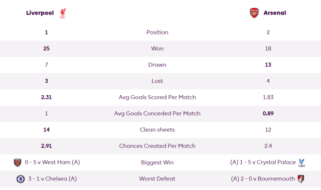Click the Chances Created Per Match label
Screen dimensions: 321x190
tap(157, 146)
